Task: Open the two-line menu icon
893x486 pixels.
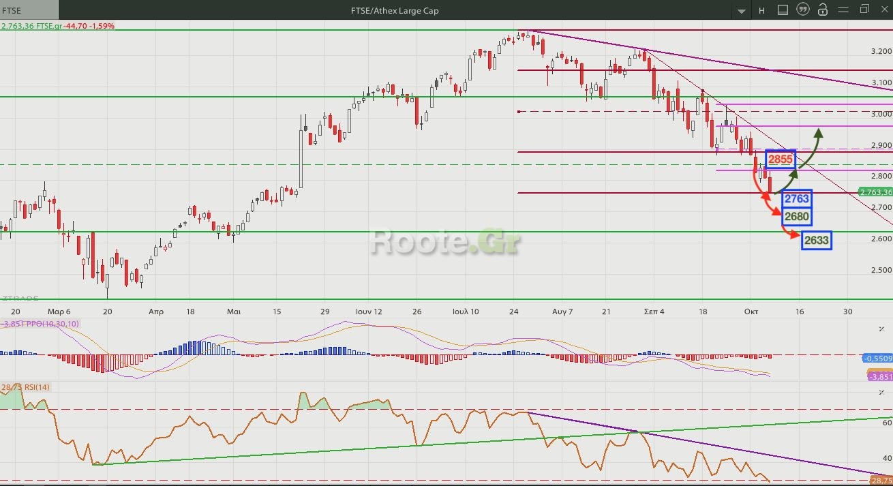Action: pyautogui.click(x=844, y=10)
